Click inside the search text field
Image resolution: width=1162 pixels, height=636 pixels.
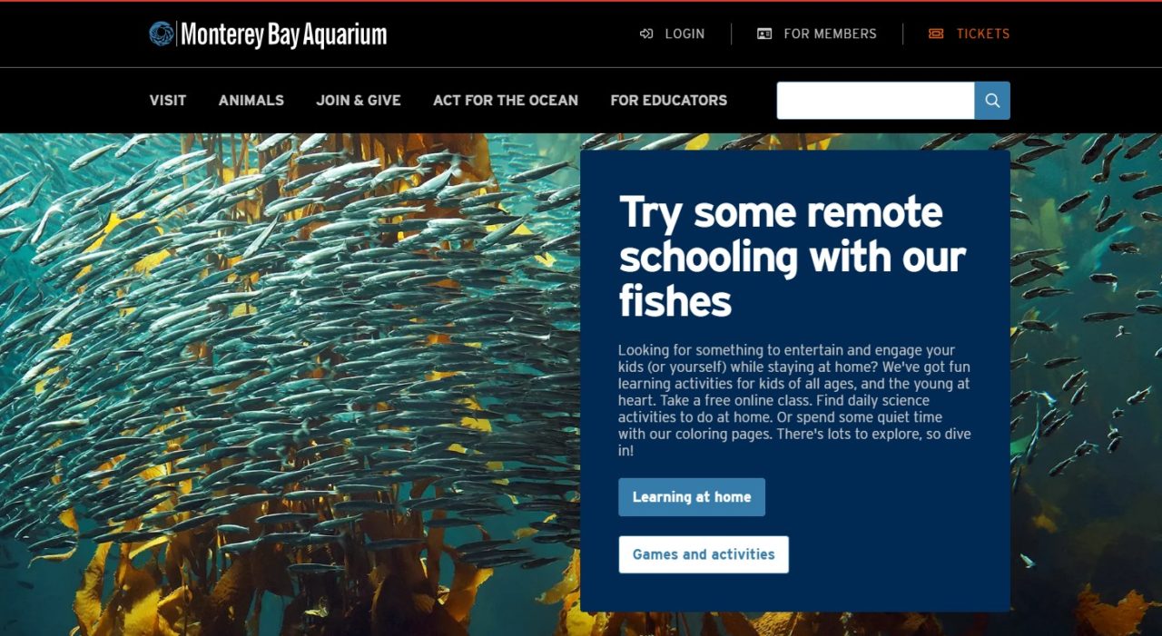[x=876, y=101]
